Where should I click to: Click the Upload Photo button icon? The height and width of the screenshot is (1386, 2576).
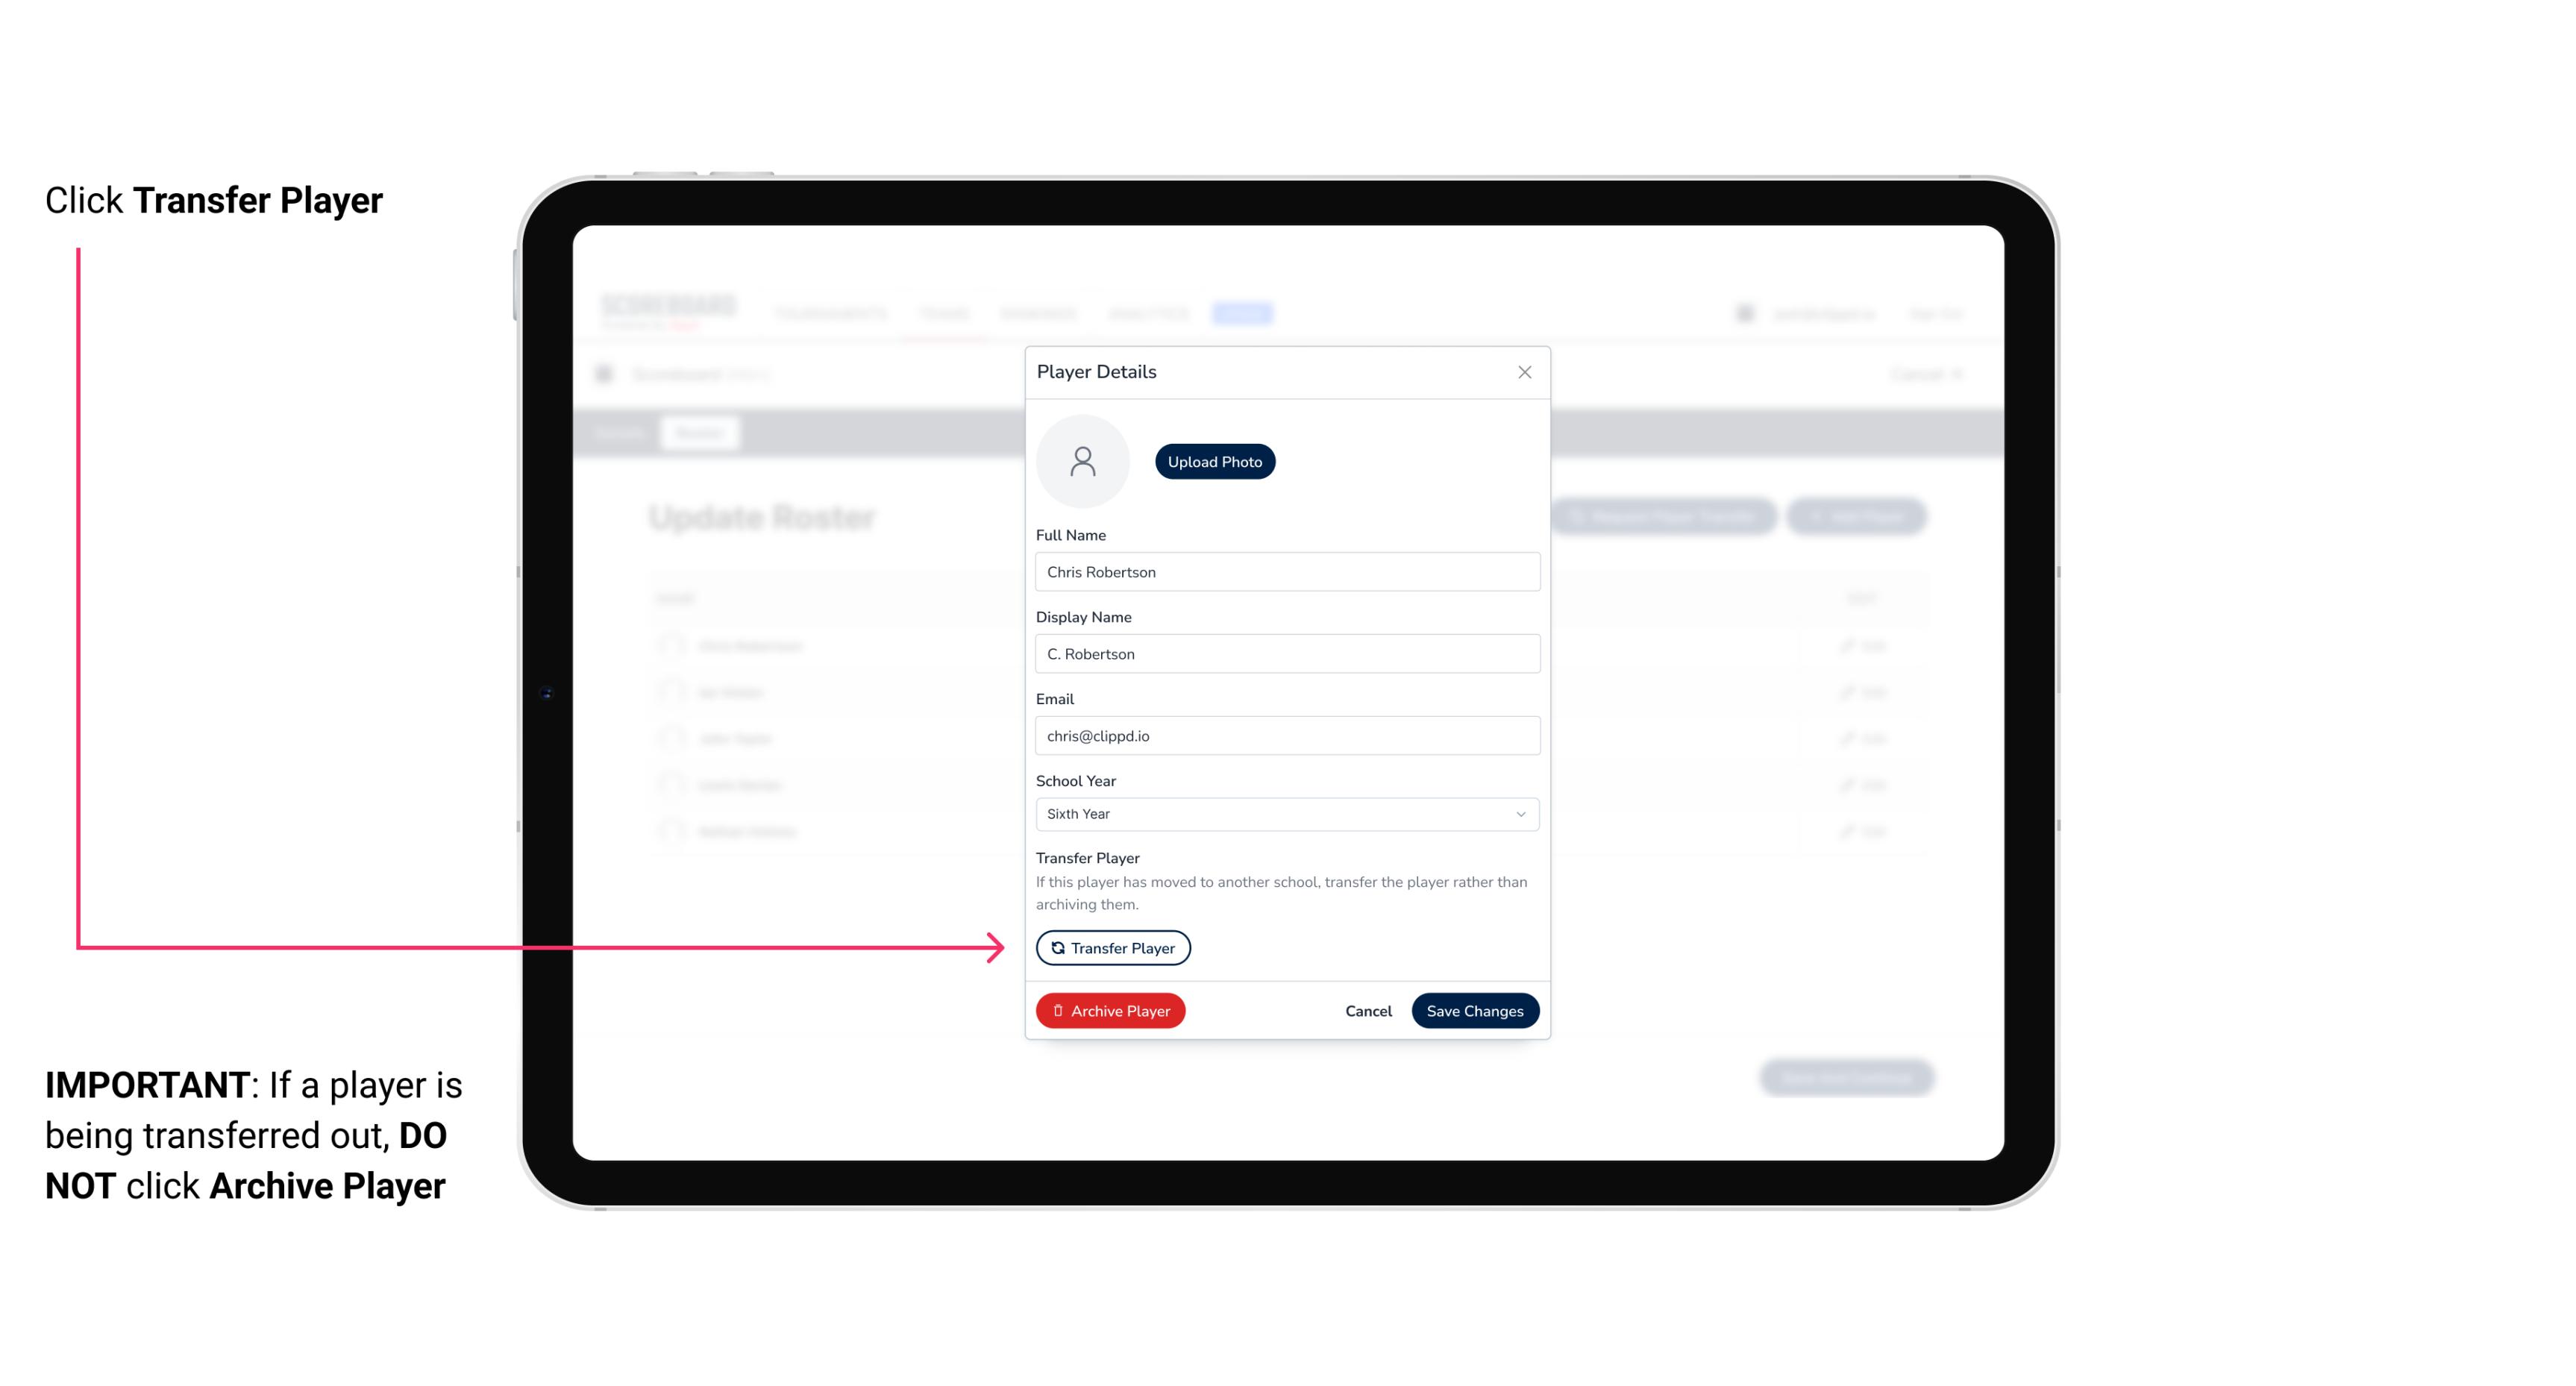tap(1215, 461)
